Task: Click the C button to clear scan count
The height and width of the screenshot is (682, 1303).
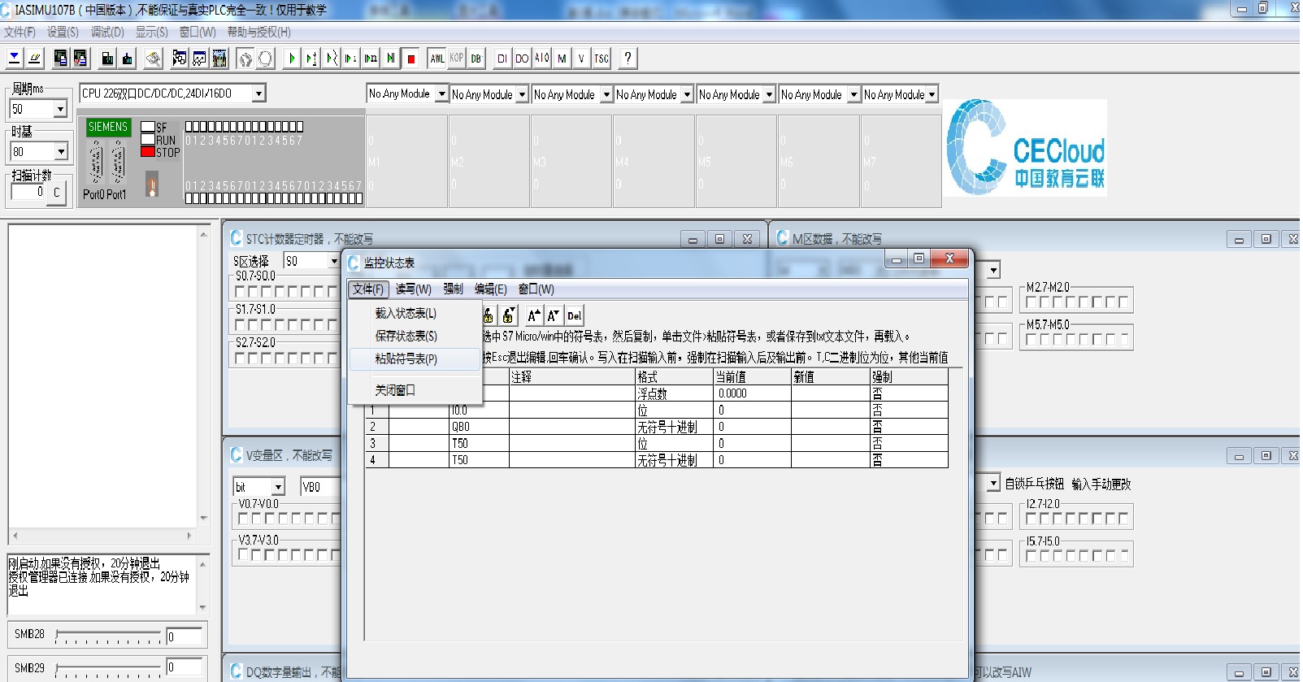Action: click(56, 193)
